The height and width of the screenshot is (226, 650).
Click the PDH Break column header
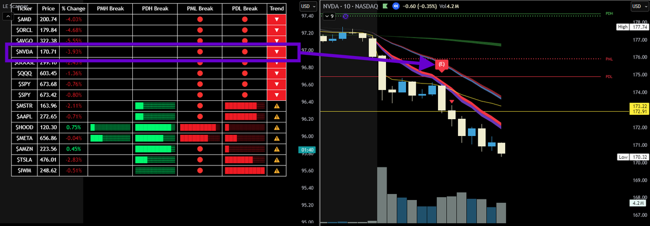155,9
